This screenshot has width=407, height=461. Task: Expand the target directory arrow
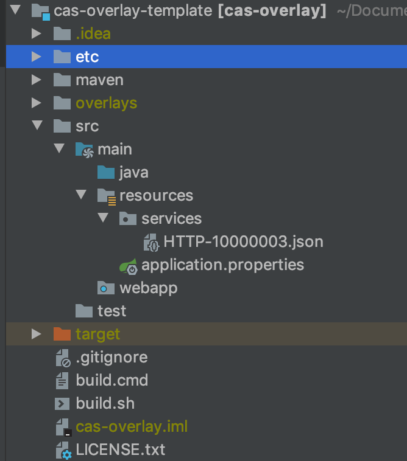pyautogui.click(x=37, y=334)
